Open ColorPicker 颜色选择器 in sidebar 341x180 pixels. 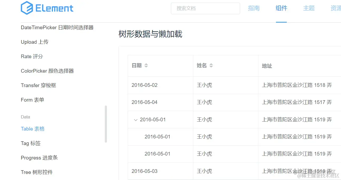(47, 71)
